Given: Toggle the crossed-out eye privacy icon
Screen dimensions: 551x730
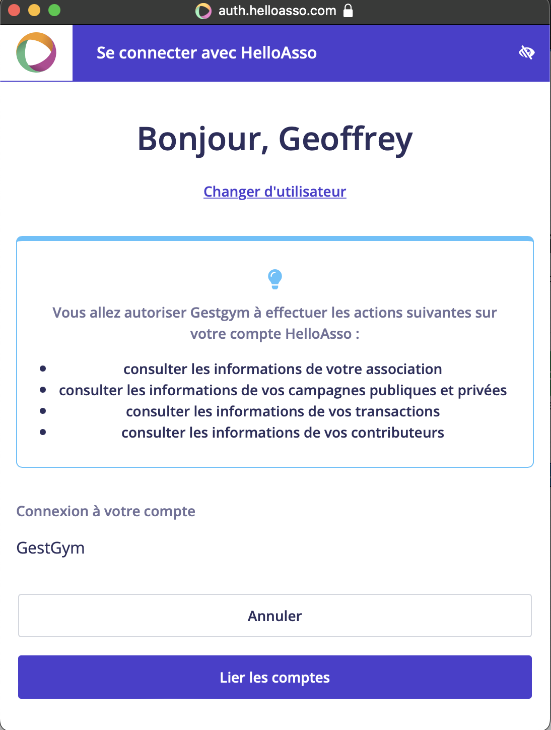Looking at the screenshot, I should [x=526, y=52].
